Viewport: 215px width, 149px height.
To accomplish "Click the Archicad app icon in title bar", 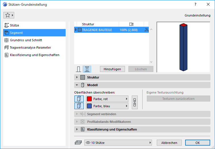I will click(x=5, y=4).
